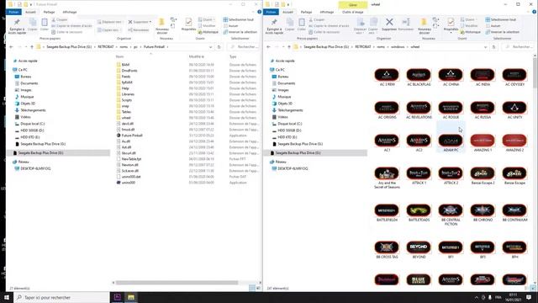Screen dimensions: 538x303
Task: Click Historique in wheel window ribbon
Action: pos(471,32)
